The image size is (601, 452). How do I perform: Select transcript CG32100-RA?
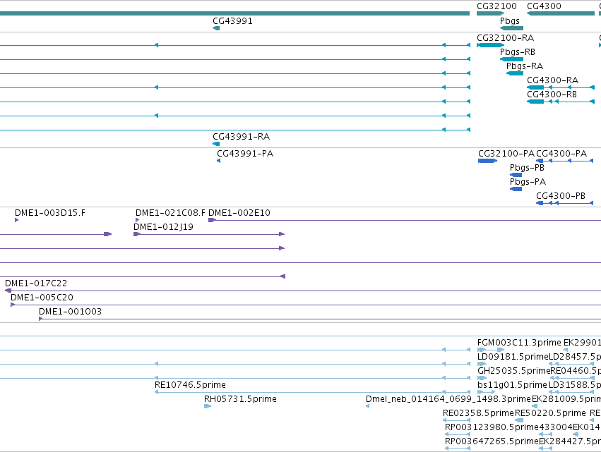click(490, 45)
